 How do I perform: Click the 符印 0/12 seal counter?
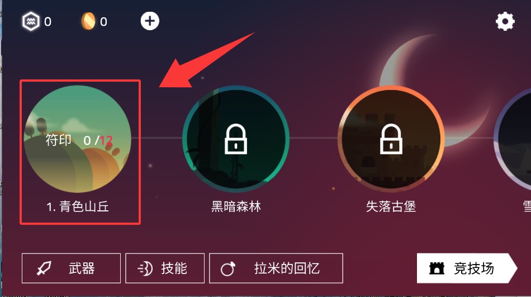point(79,140)
